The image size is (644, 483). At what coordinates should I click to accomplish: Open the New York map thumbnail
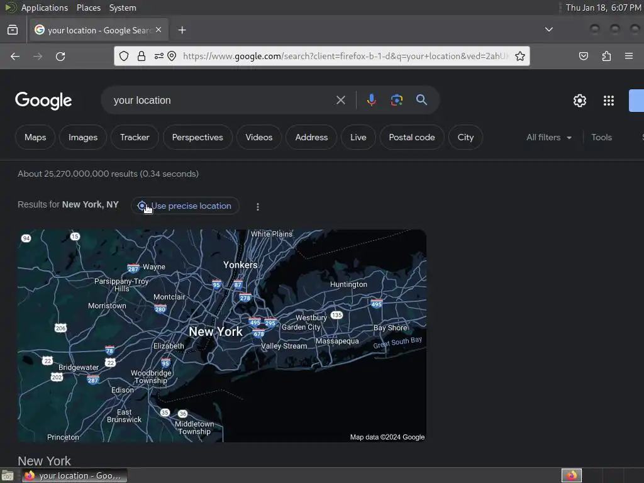[x=222, y=336]
